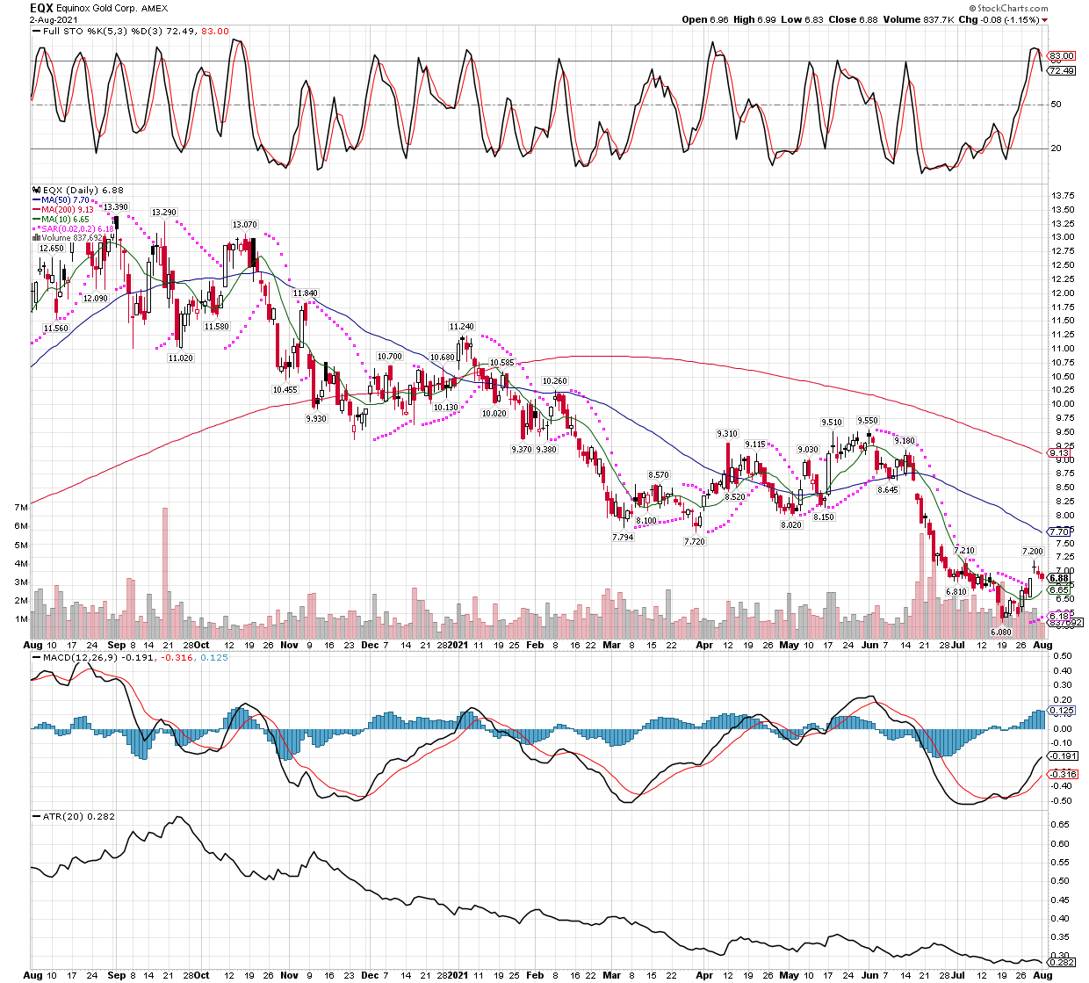This screenshot has height=983, width=1089.
Task: Click the 9.13 MA(200) price tag
Action: pos(1059,453)
